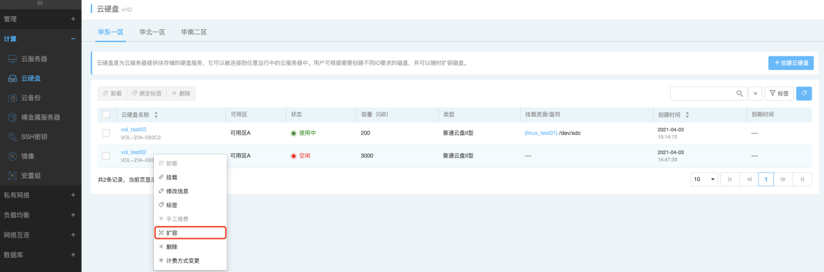Viewport: 824px width, 272px height.
Task: Open 安置组 via its sidebar icon
Action: coord(12,175)
